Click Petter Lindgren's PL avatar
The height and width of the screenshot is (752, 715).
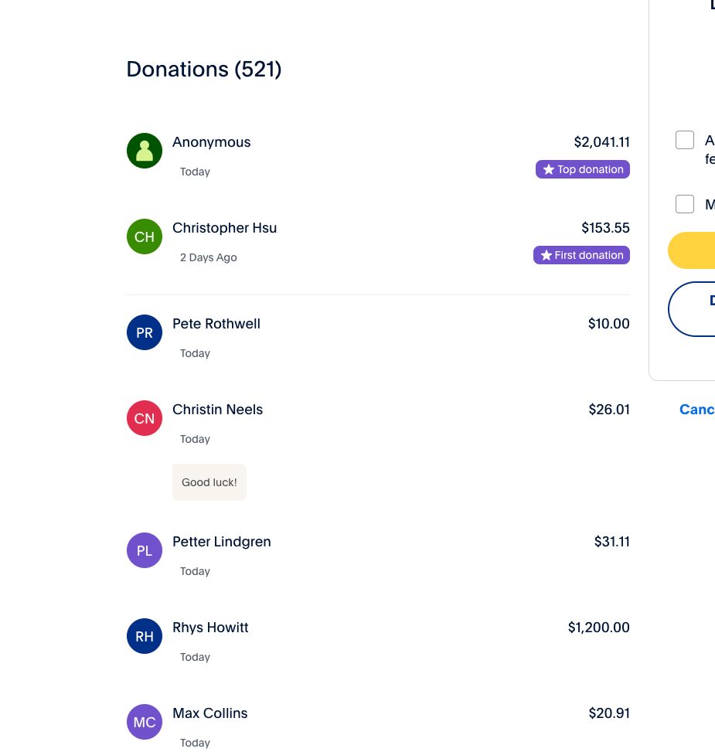pos(145,550)
